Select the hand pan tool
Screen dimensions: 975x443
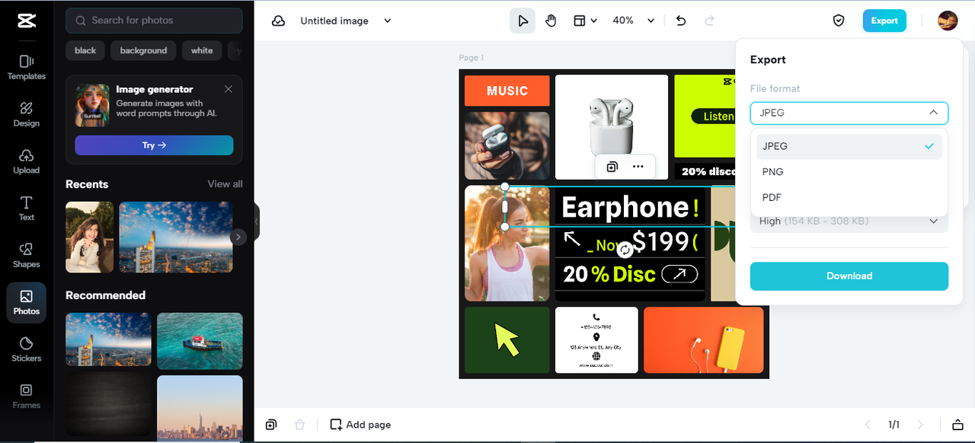coord(551,21)
